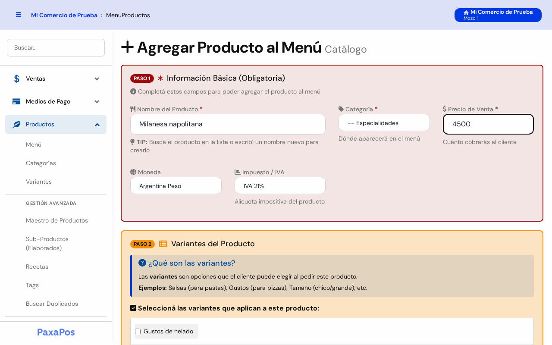Click the Buscar search field

point(56,47)
